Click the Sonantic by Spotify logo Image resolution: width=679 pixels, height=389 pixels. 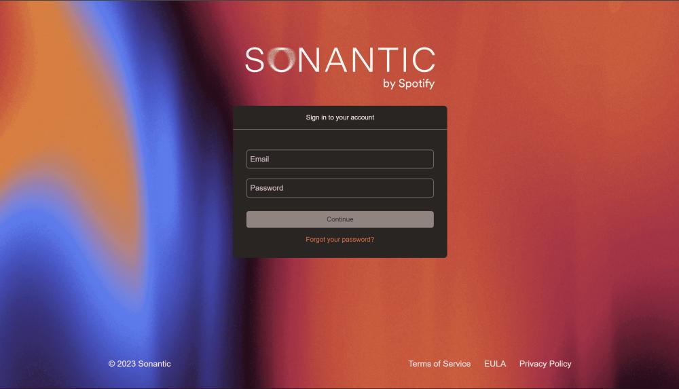coord(340,68)
